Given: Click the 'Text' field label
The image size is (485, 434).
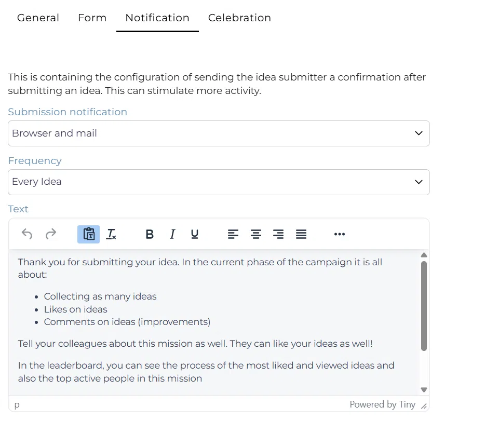Looking at the screenshot, I should (x=18, y=209).
